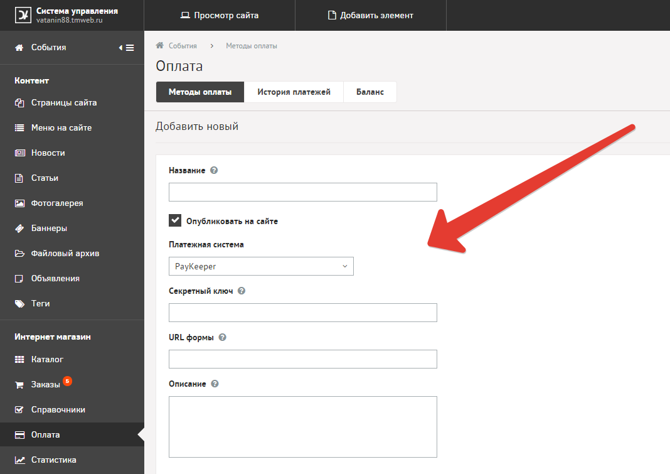This screenshot has height=474, width=670.
Task: Switch to the История платежей tab
Action: click(x=294, y=92)
